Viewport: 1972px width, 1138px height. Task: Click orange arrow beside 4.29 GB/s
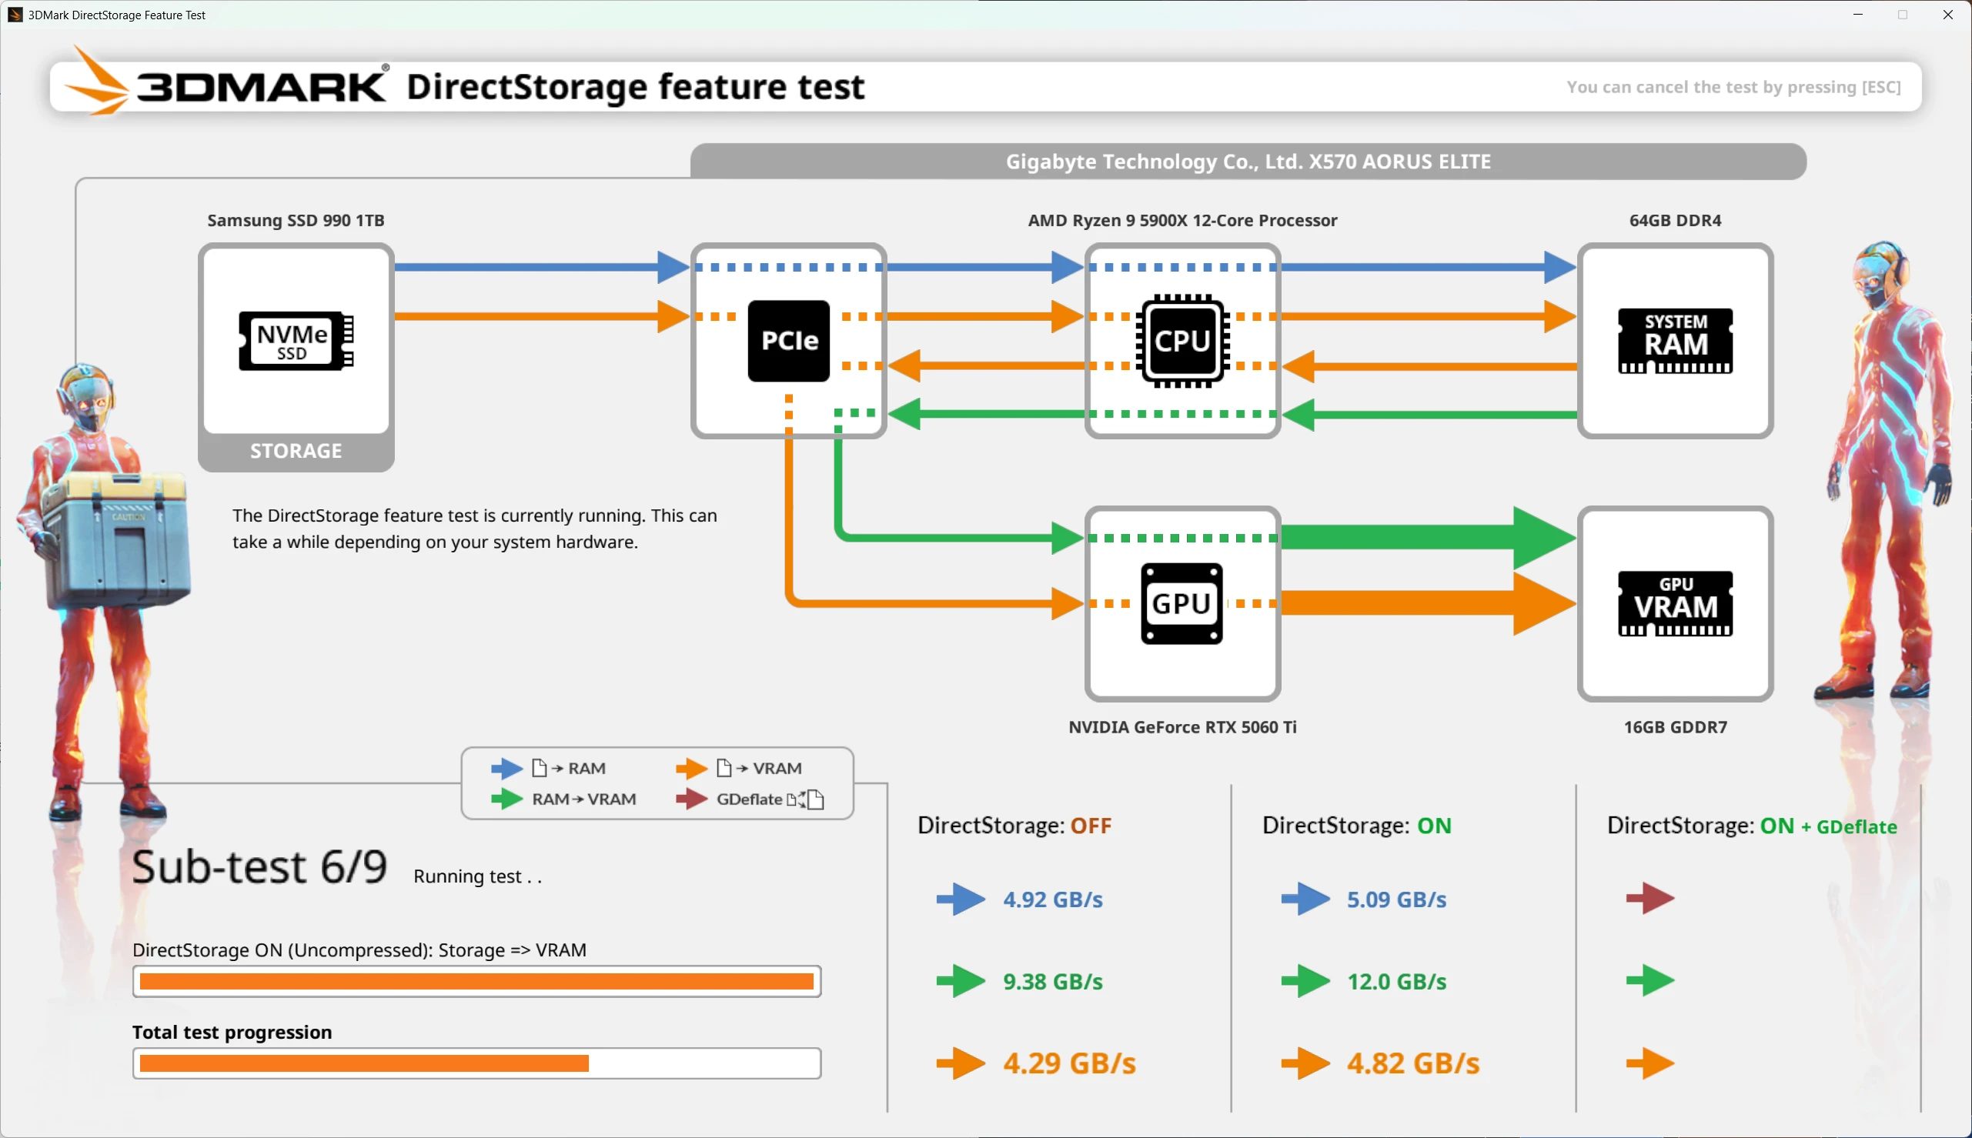pos(961,1063)
